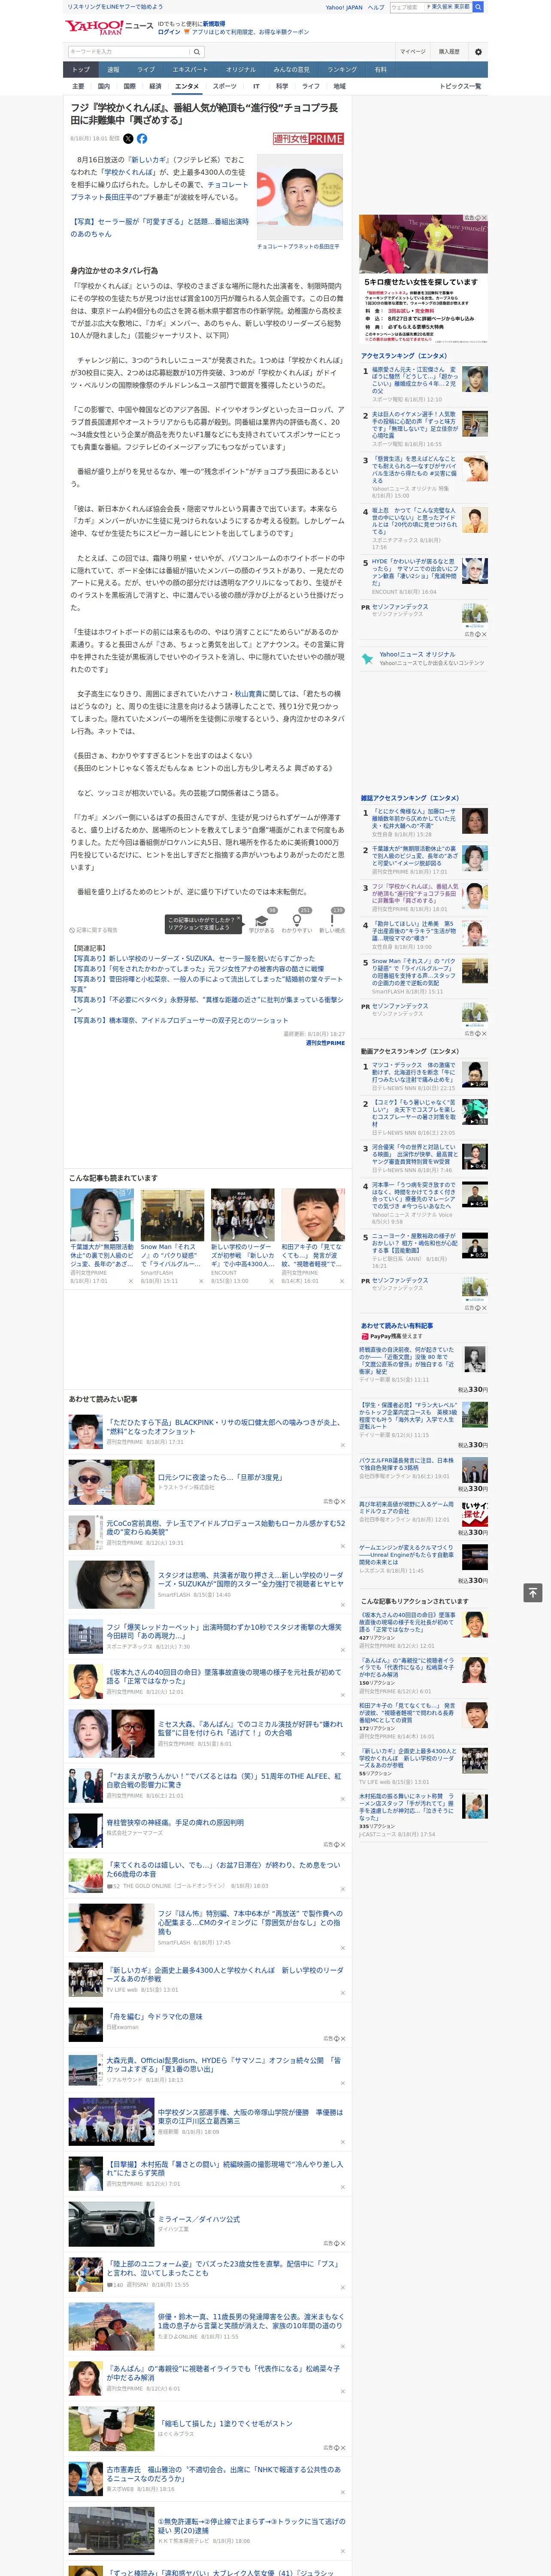React with 新しい視点 exclamation icon
Image resolution: width=551 pixels, height=2576 pixels.
[332, 920]
